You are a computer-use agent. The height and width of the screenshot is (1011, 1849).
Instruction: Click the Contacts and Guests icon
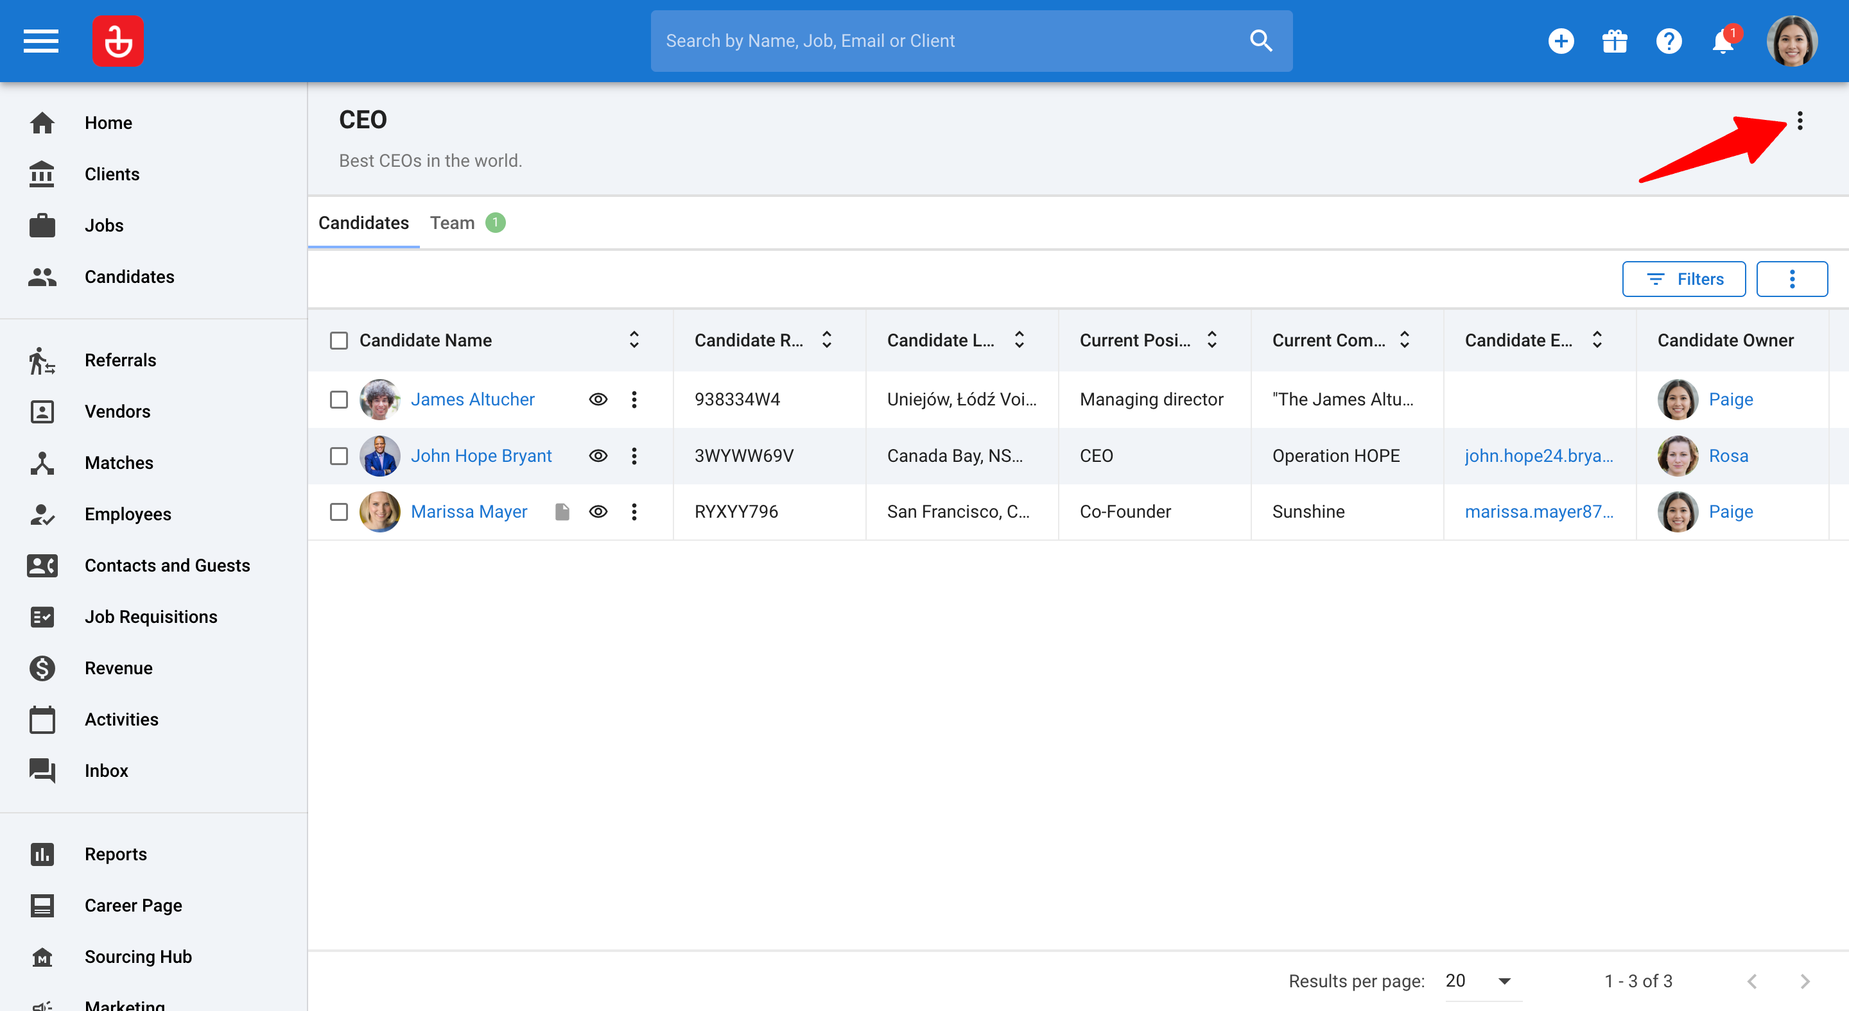(x=42, y=566)
